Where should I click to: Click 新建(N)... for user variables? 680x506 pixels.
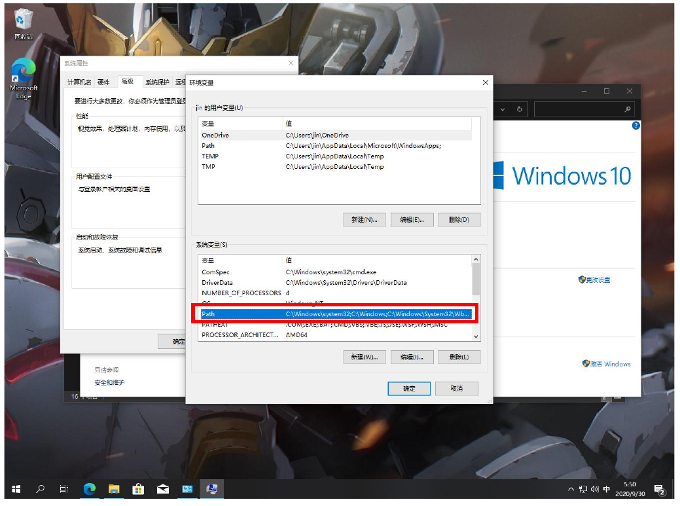pos(364,220)
